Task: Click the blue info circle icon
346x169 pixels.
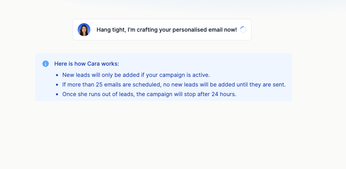Action: (x=46, y=64)
